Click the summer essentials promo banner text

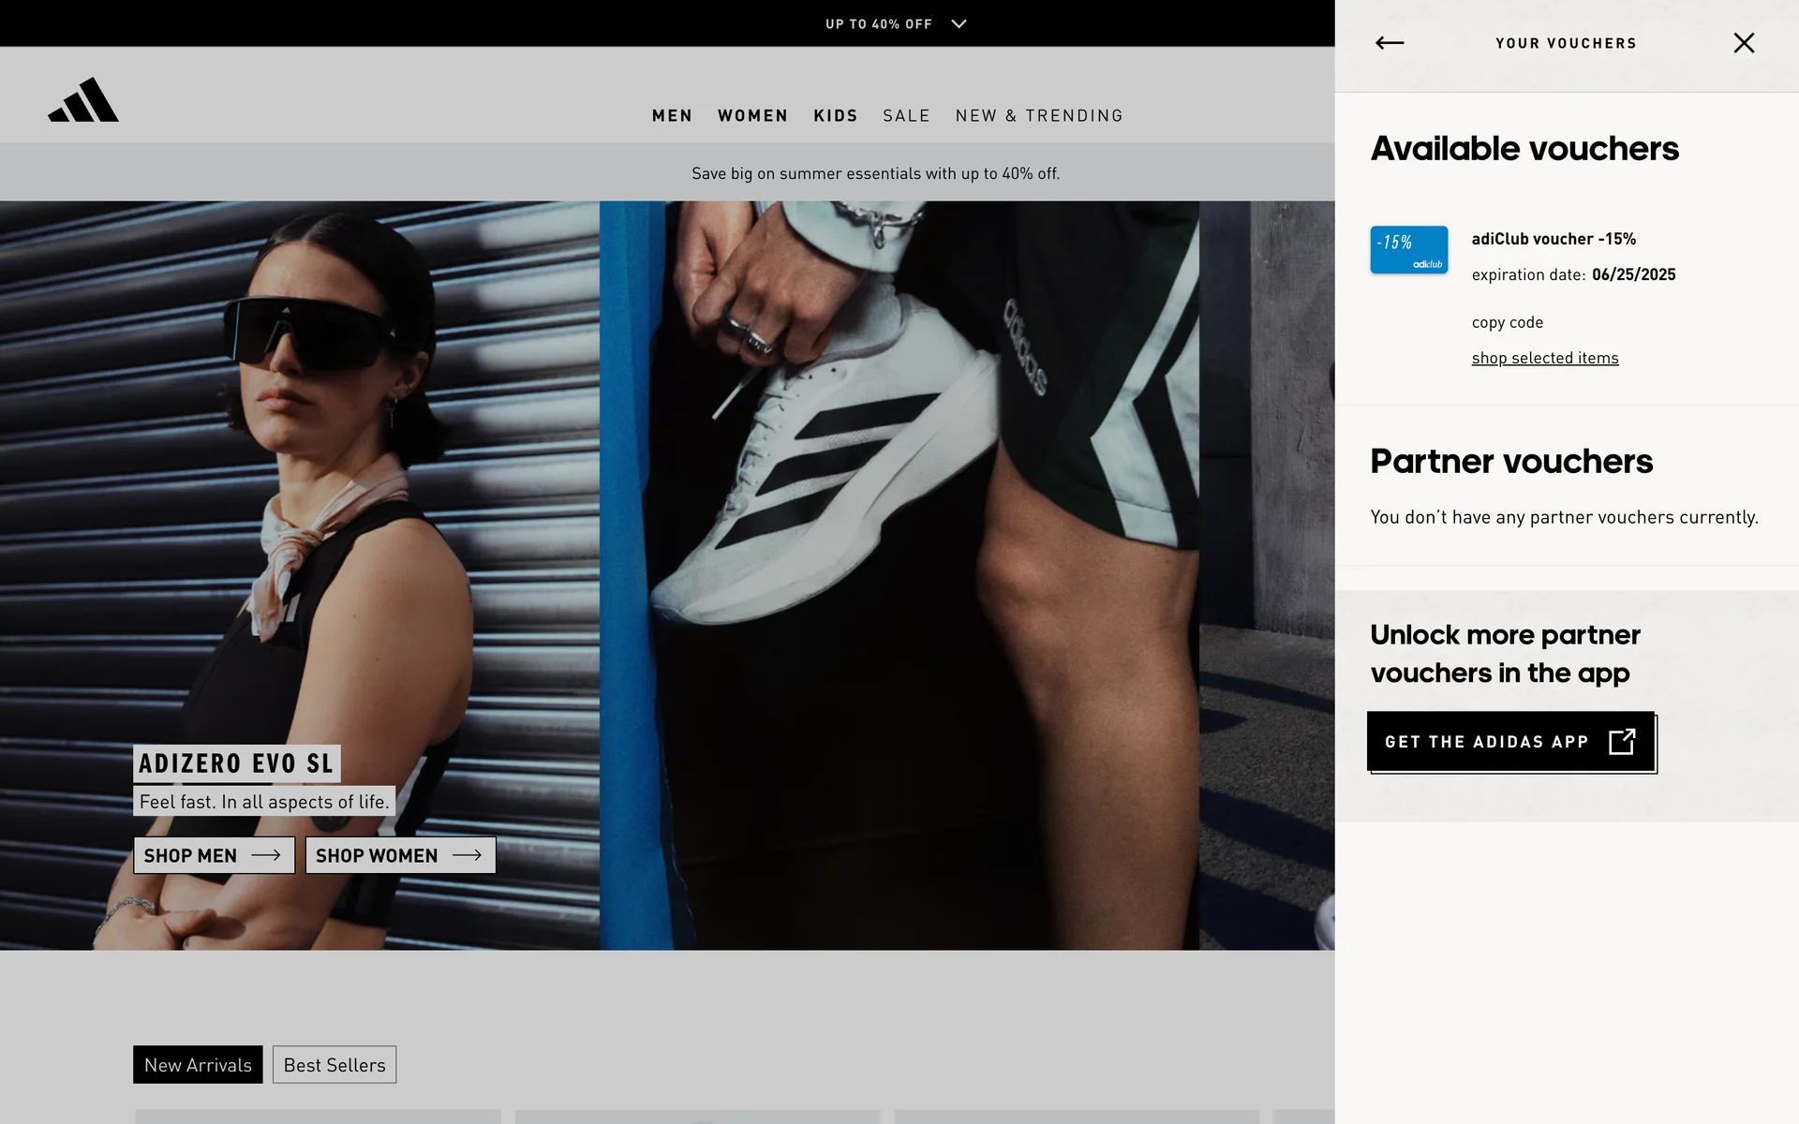coord(875,173)
